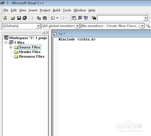Open the Window List icon
Image resolution: width=151 pixels, height=136 pixels.
click(86, 18)
